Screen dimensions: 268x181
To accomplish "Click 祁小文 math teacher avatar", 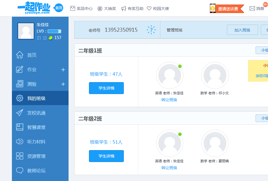I will point(215,75).
